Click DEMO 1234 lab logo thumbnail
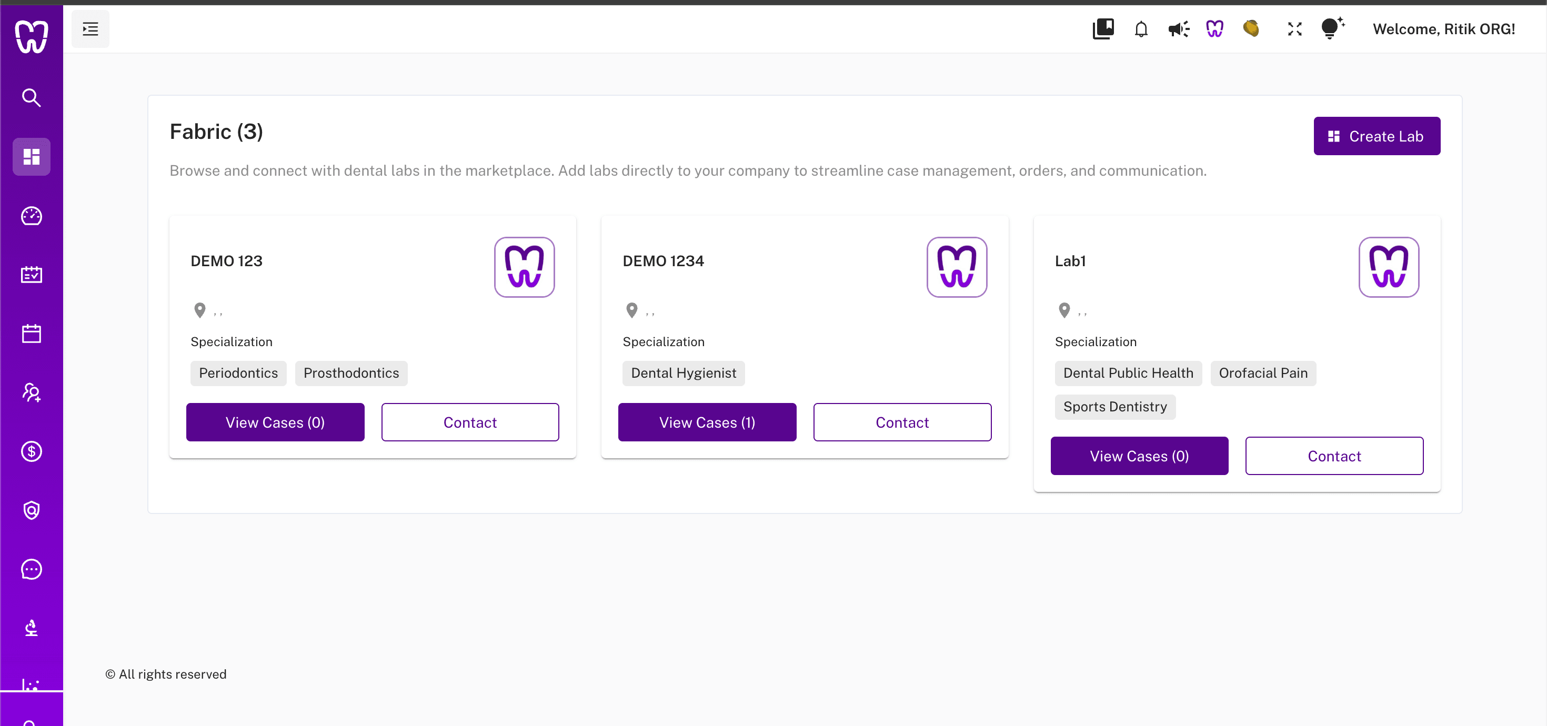The image size is (1547, 726). pyautogui.click(x=957, y=267)
